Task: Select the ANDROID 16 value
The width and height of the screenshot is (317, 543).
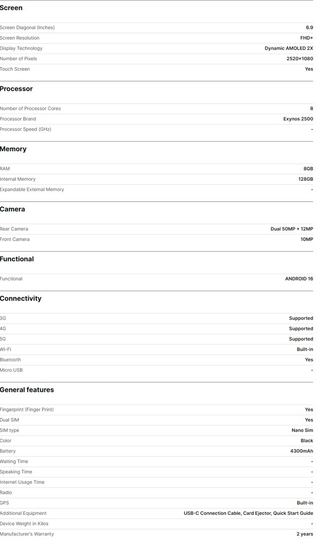Action: point(299,279)
